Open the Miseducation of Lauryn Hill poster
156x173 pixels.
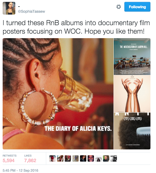tap(132, 57)
